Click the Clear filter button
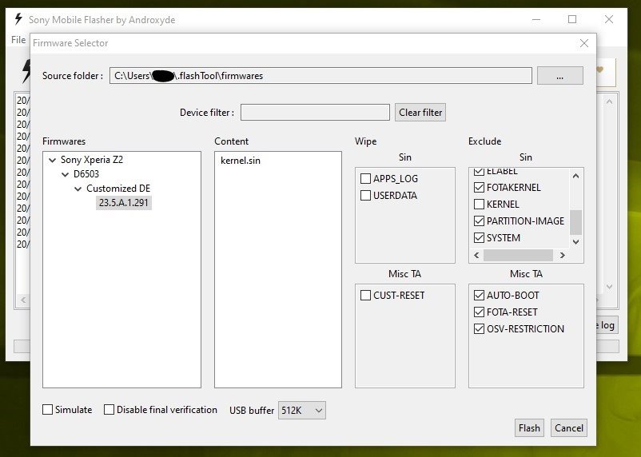This screenshot has height=457, width=641. click(420, 113)
